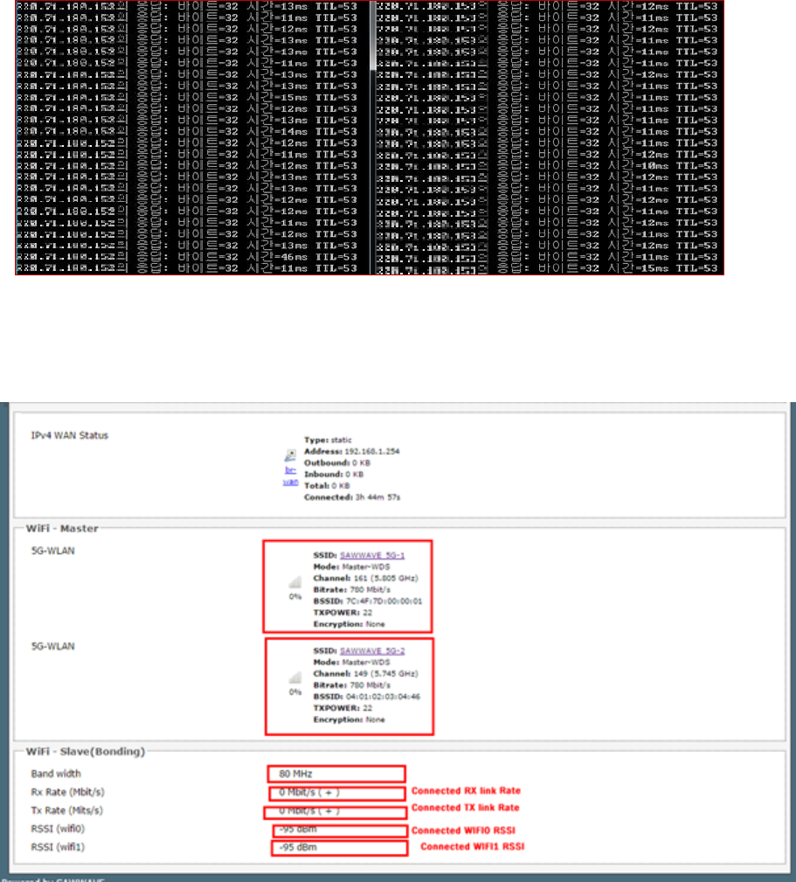Select the Type: static line

coord(328,440)
